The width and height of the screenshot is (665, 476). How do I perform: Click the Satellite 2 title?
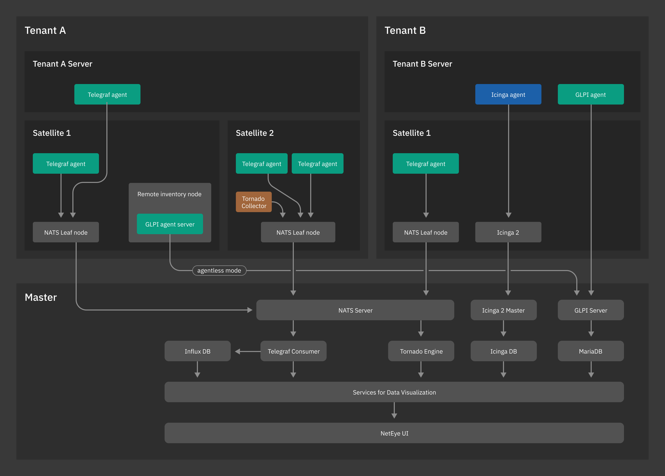(255, 133)
